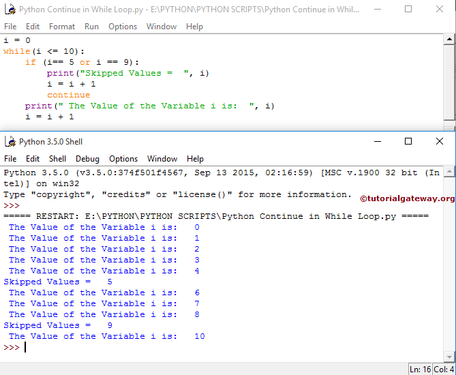The image size is (456, 375).
Task: Close the Python Shell window
Action: 440,141
